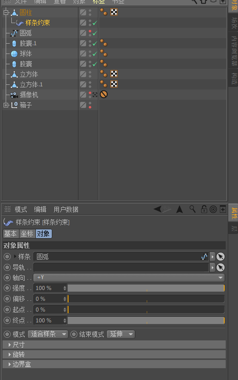This screenshot has height=380, width=238.
Task: Select the phong tag on 圆柱
Action: tap(104, 12)
